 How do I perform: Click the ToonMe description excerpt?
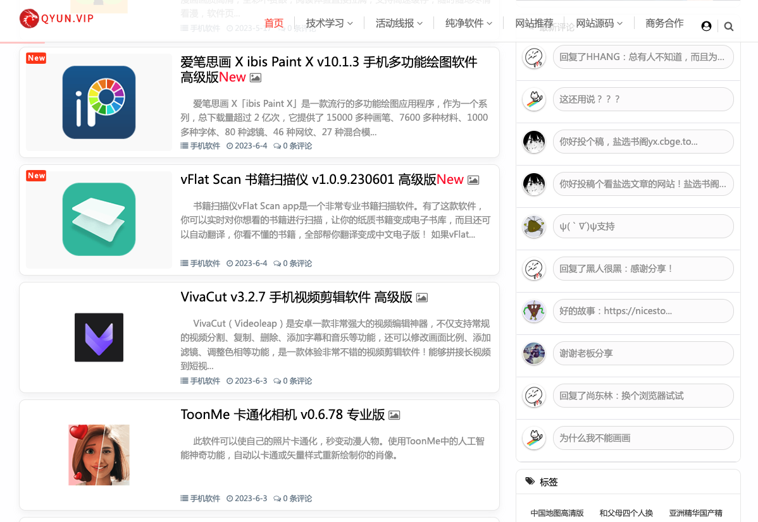click(x=333, y=448)
